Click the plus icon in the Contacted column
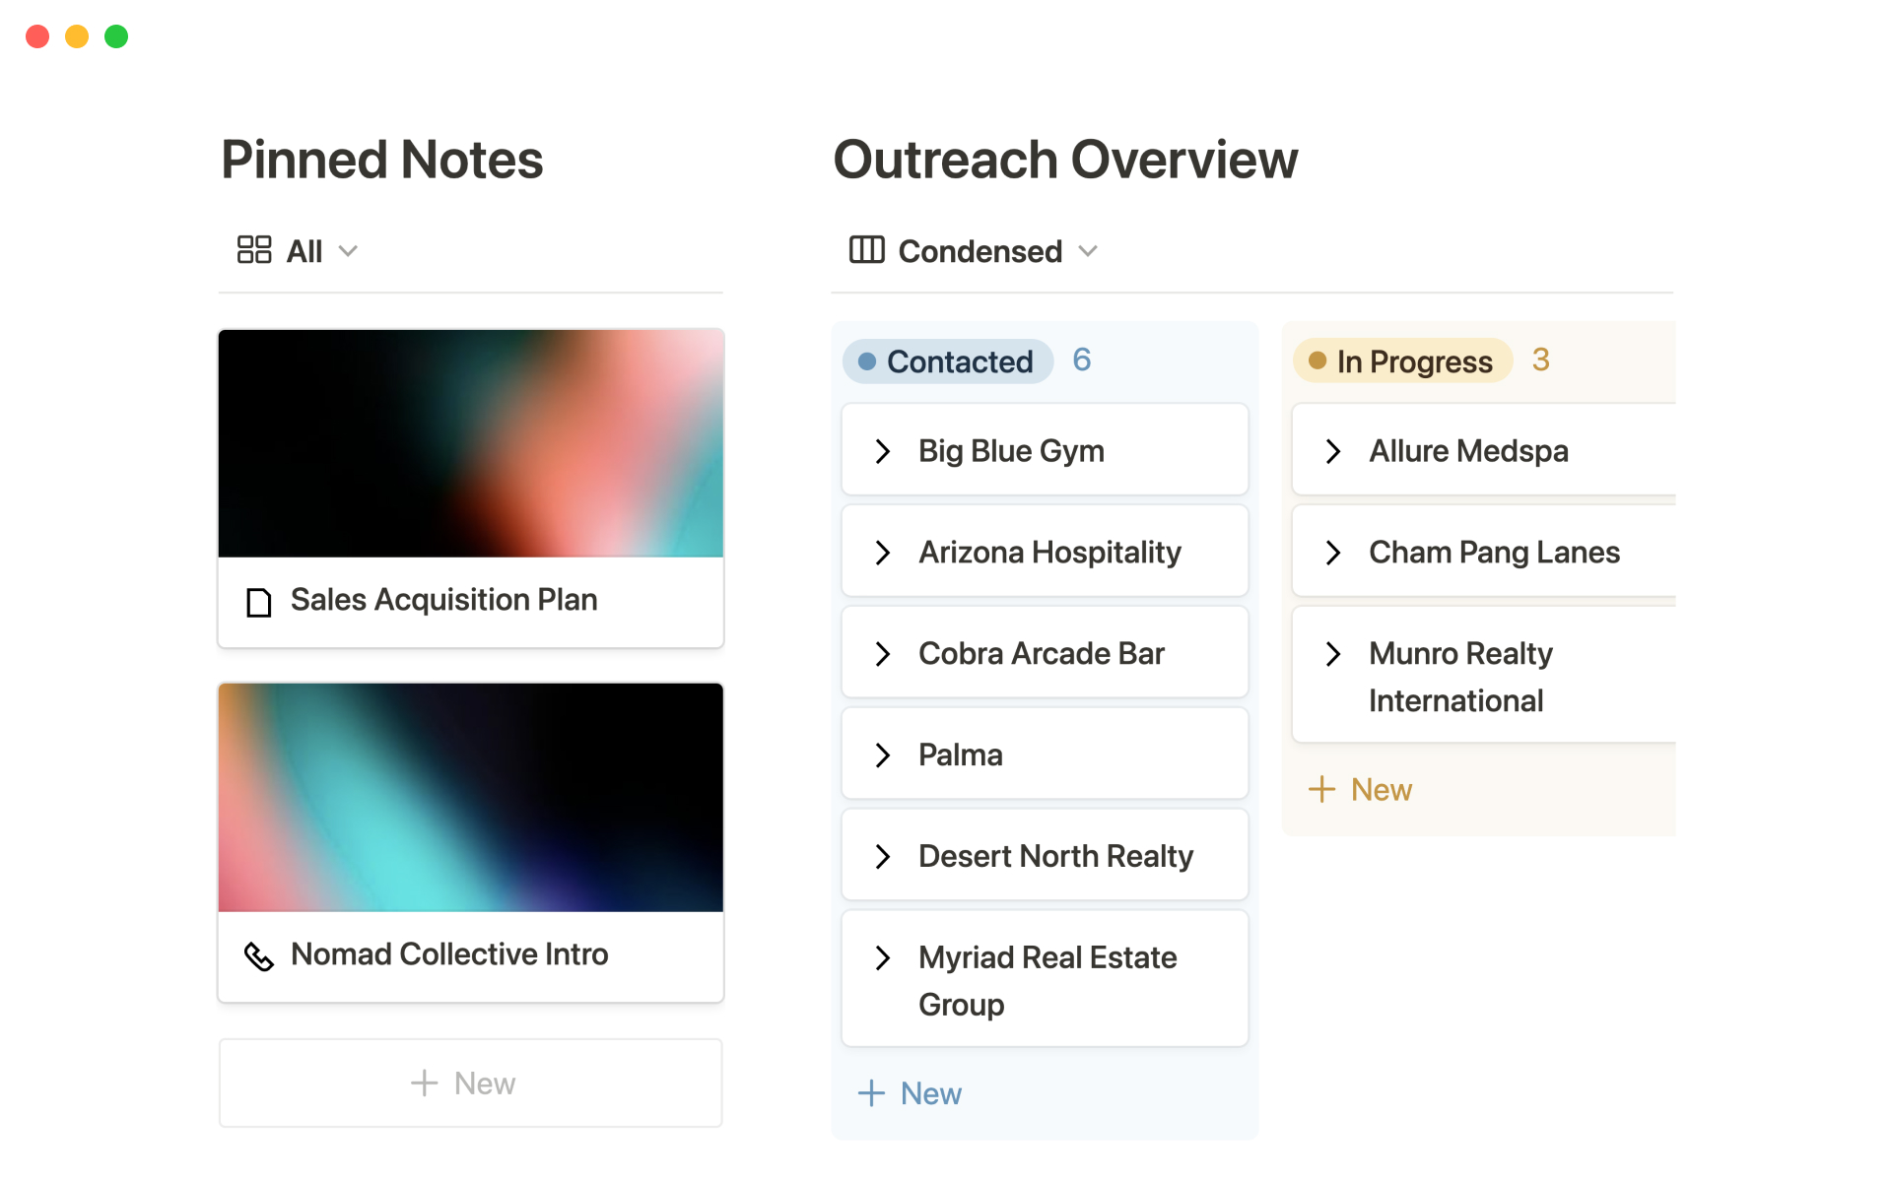This screenshot has height=1182, width=1892. (x=871, y=1093)
